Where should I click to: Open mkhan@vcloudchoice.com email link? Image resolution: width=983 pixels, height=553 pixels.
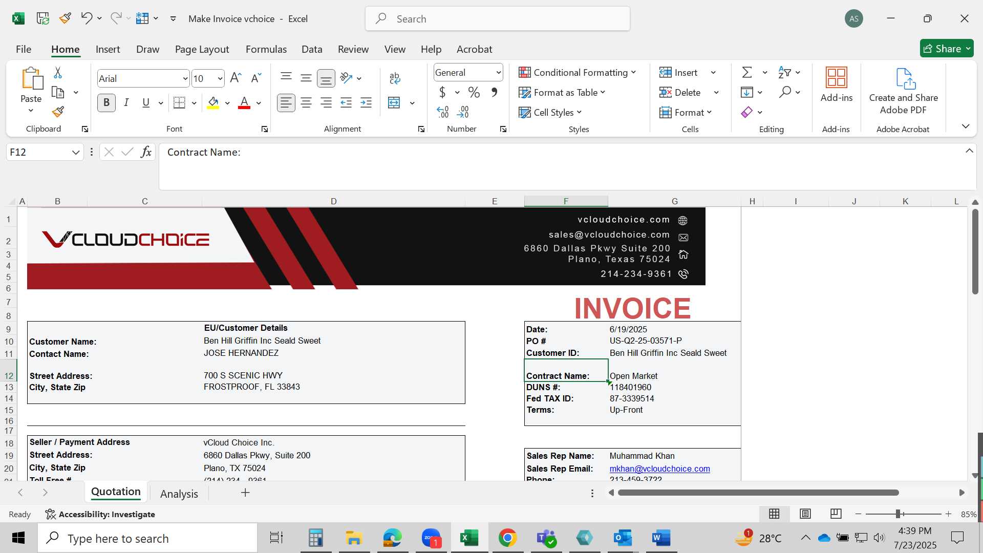pyautogui.click(x=659, y=469)
